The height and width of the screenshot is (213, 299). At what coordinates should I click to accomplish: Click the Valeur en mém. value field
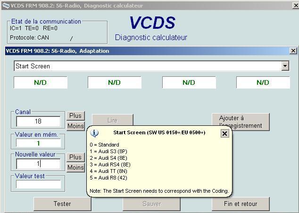point(38,143)
